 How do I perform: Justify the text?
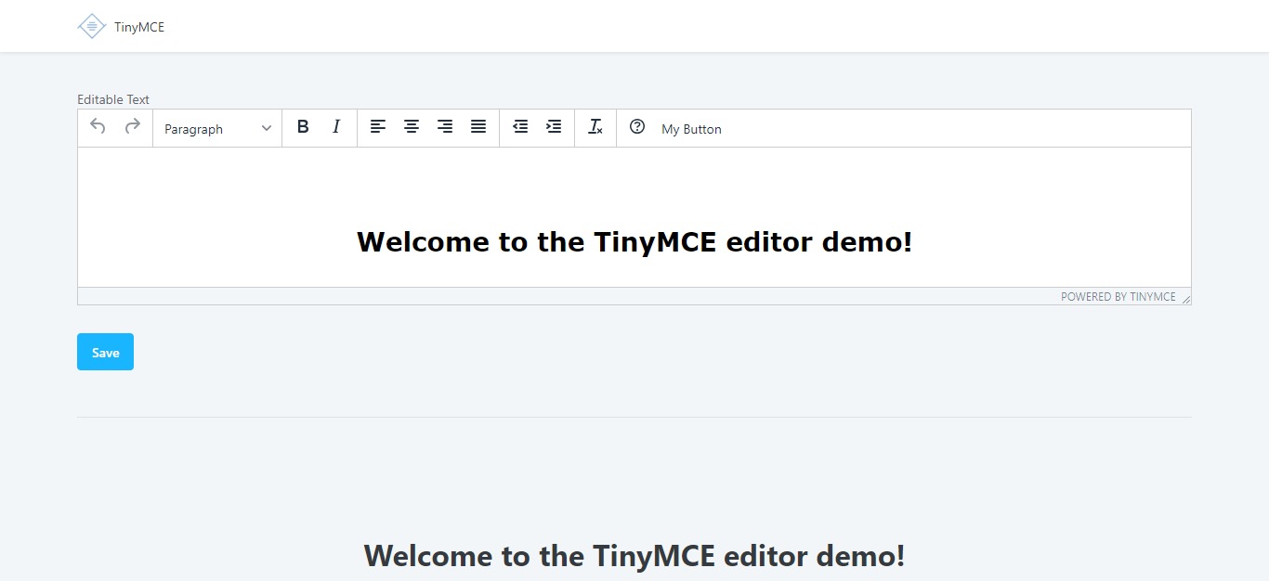pyautogui.click(x=478, y=127)
